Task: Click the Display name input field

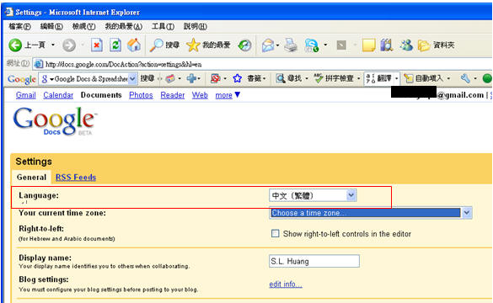Action: point(314,261)
